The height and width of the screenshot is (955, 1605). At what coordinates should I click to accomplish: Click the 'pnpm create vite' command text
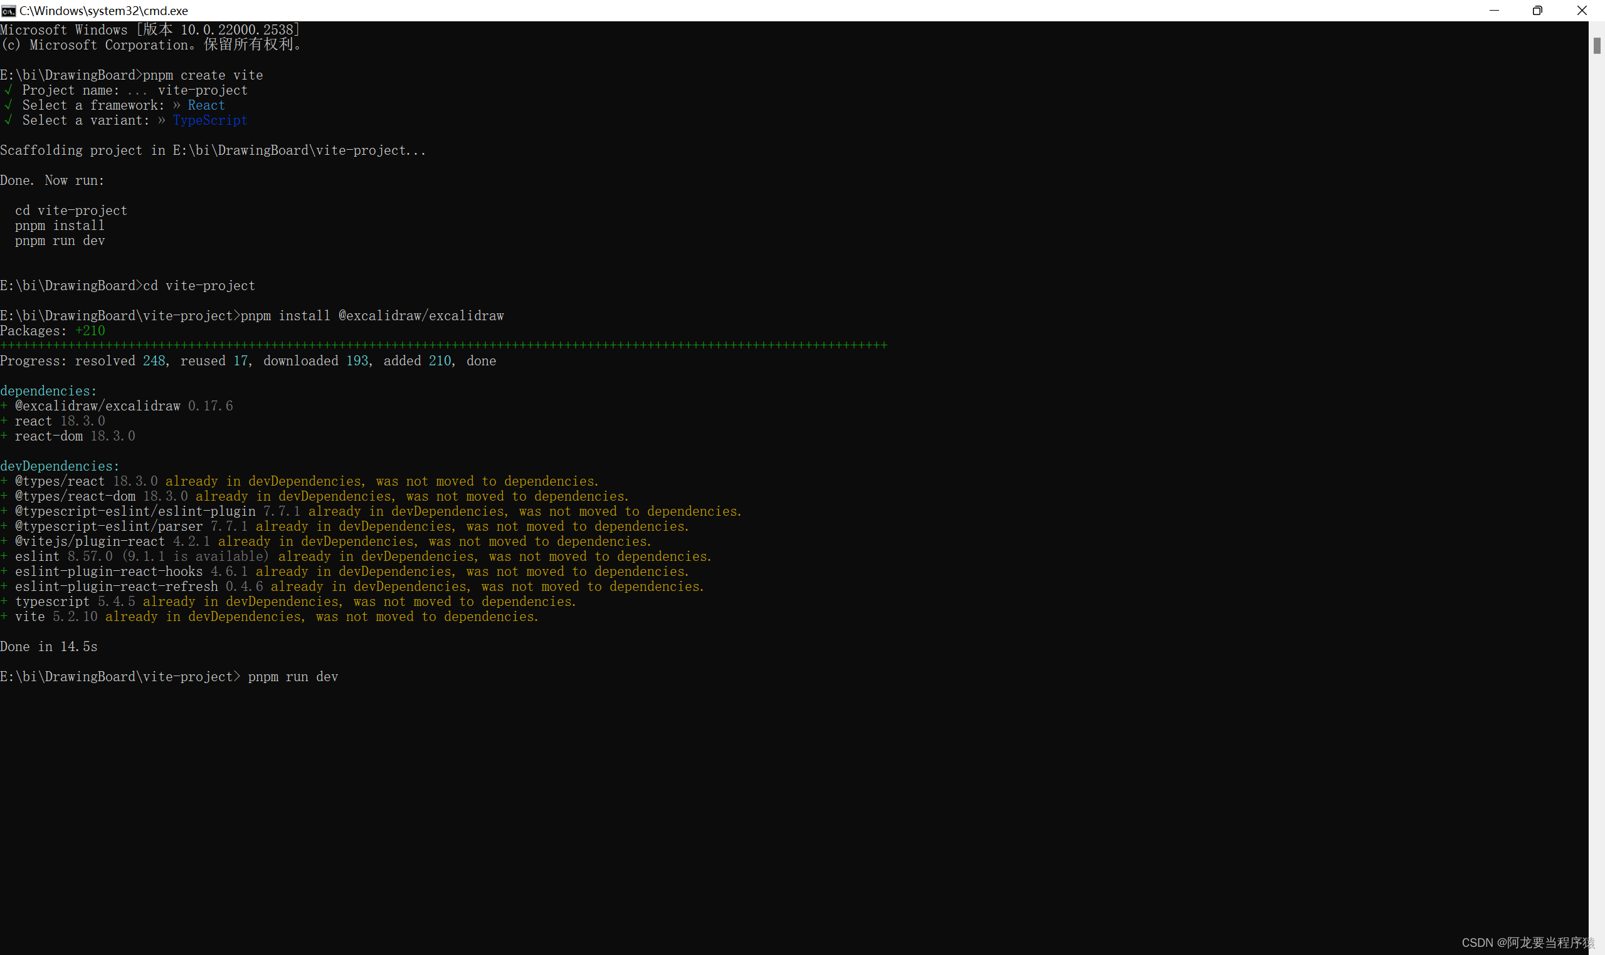[x=203, y=75]
